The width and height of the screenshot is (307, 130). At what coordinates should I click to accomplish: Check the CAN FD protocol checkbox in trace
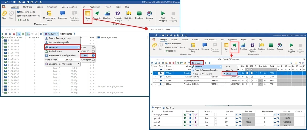tap(93, 52)
